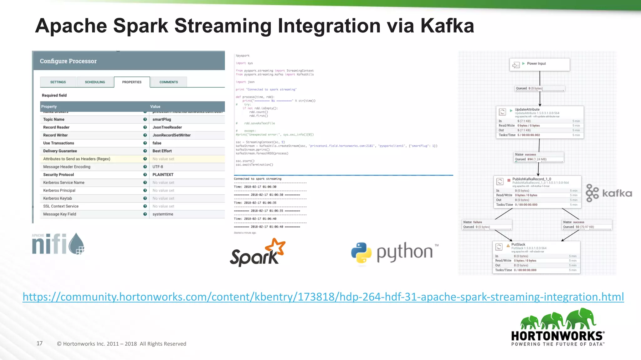641x360 pixels.
Task: Click the Kafka logo
Action: coord(609,193)
